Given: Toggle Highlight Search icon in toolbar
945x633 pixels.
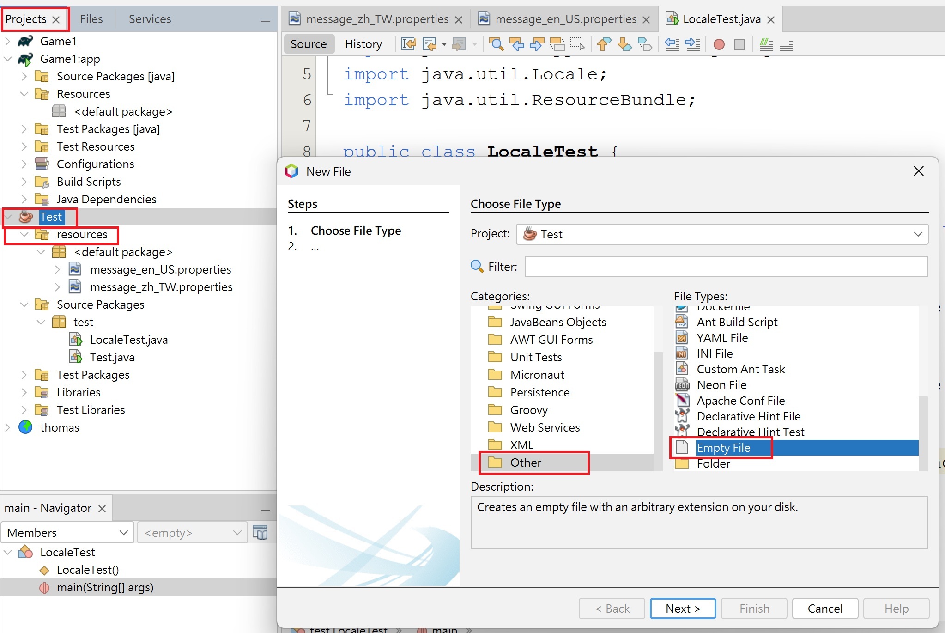Looking at the screenshot, I should pyautogui.click(x=557, y=44).
